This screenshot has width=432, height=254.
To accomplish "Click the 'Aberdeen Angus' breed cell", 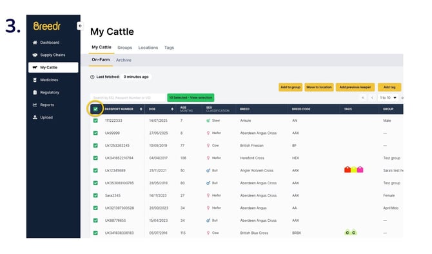I will pyautogui.click(x=253, y=208).
